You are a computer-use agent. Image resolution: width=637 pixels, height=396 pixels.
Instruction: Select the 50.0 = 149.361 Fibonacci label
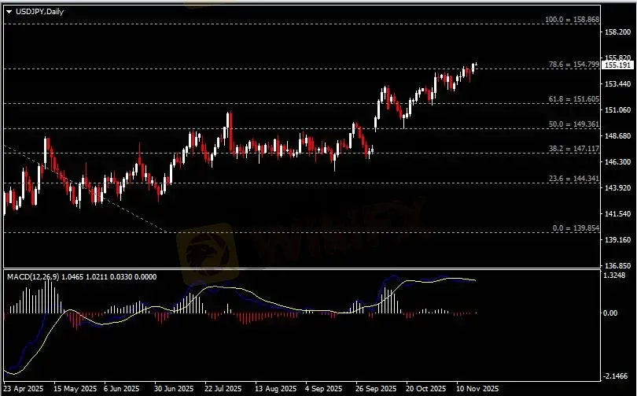(573, 124)
